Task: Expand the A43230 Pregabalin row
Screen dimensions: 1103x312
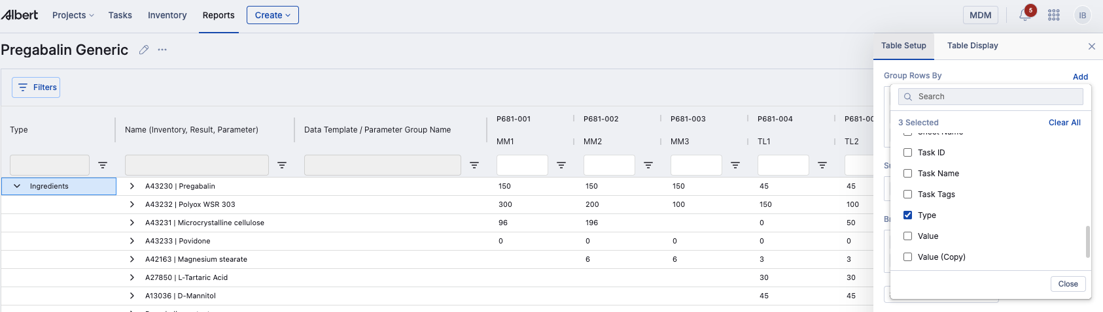Action: click(132, 186)
